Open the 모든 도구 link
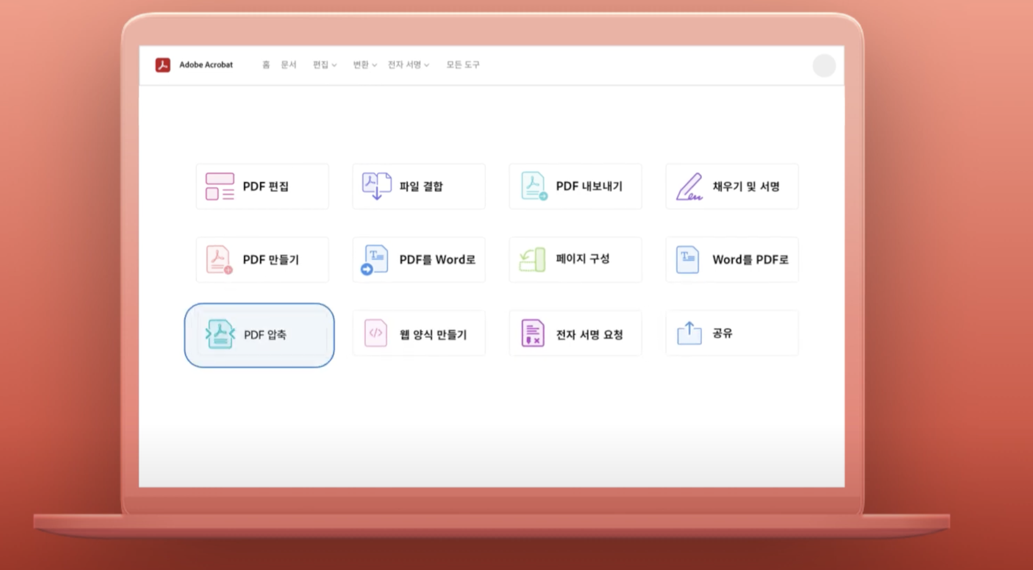The height and width of the screenshot is (570, 1033). click(x=463, y=65)
